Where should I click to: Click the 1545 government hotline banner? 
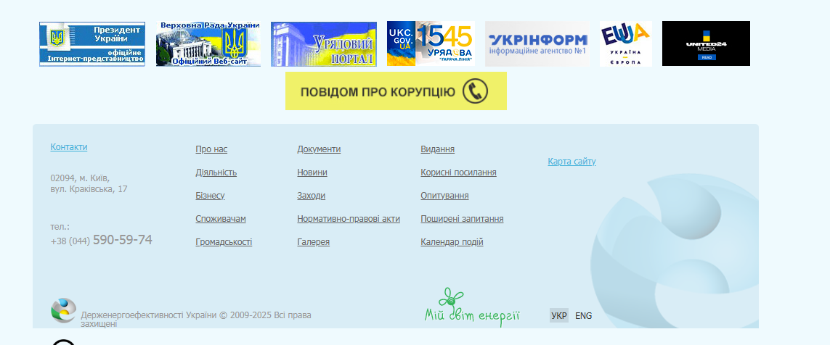pyautogui.click(x=430, y=44)
